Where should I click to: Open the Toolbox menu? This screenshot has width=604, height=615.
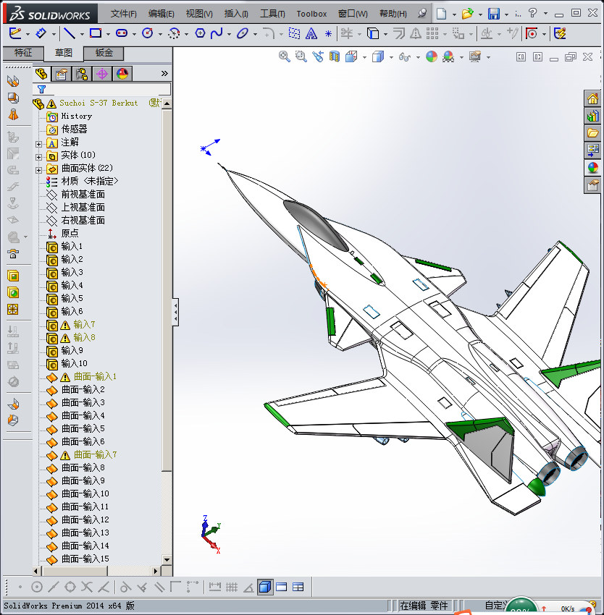[x=311, y=14]
